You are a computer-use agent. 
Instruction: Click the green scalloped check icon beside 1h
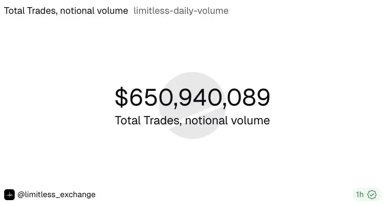[x=372, y=195]
